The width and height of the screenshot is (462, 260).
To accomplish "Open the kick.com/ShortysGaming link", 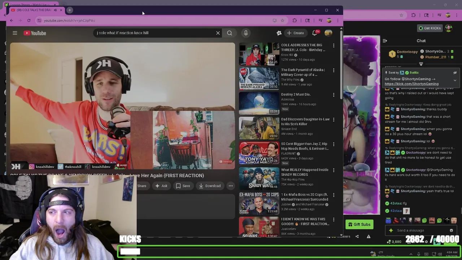I will (x=411, y=84).
